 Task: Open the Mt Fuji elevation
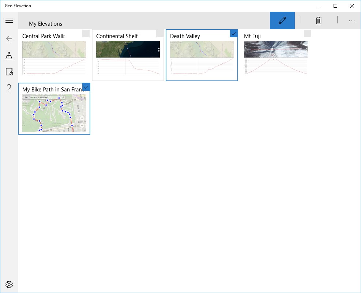275,55
